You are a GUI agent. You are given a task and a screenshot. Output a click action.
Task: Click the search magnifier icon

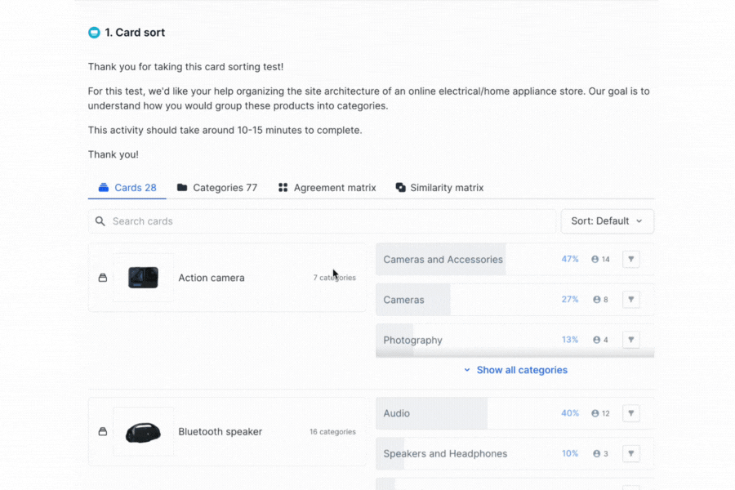[x=100, y=221]
